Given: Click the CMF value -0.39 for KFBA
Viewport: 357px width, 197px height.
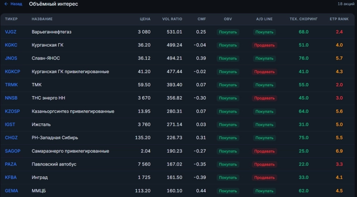Looking at the screenshot, I should click(200, 178).
